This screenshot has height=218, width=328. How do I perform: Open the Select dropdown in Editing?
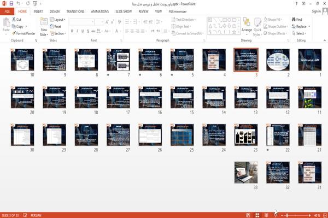tap(299, 33)
